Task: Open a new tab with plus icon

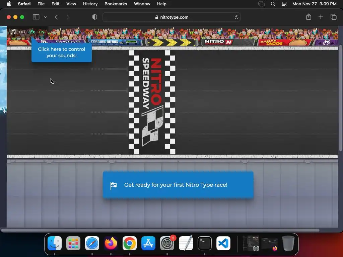Action: (321, 17)
